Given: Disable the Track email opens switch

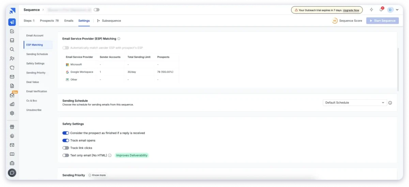Looking at the screenshot, I should (x=65, y=140).
